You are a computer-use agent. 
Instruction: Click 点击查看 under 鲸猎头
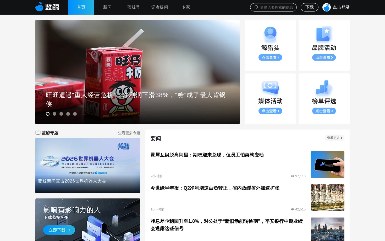(x=270, y=57)
